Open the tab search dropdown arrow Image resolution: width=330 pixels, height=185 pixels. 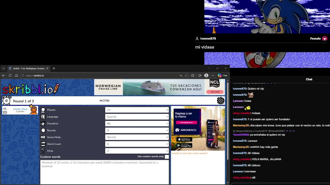pyautogui.click(x=3, y=68)
